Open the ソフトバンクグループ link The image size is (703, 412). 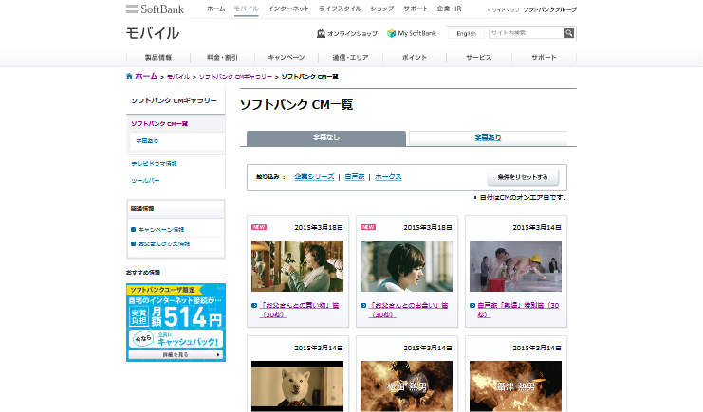click(x=549, y=9)
